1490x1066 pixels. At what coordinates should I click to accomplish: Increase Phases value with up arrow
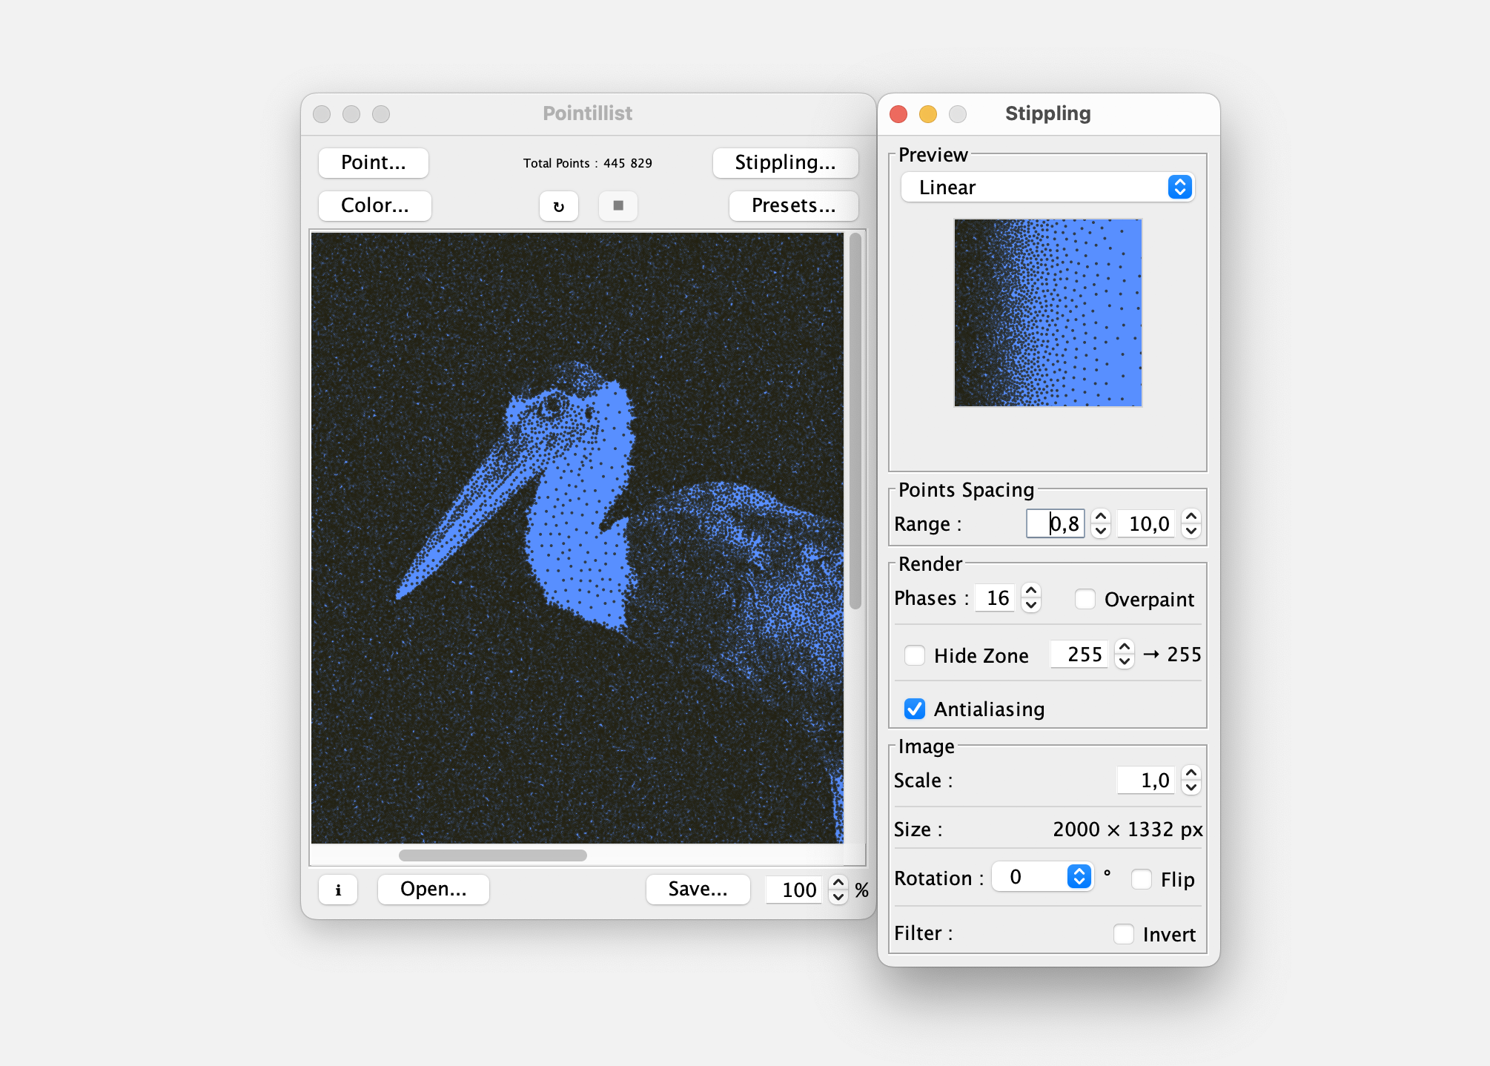1030,591
